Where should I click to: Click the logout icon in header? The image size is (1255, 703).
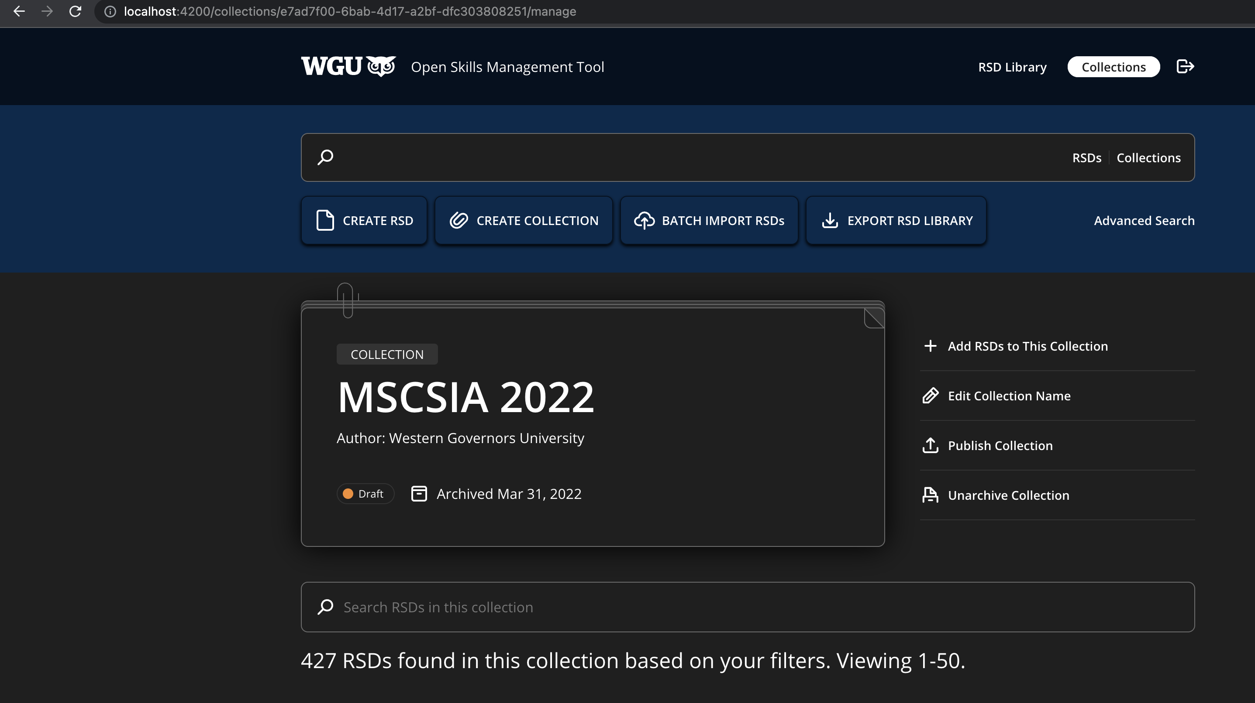click(x=1185, y=66)
